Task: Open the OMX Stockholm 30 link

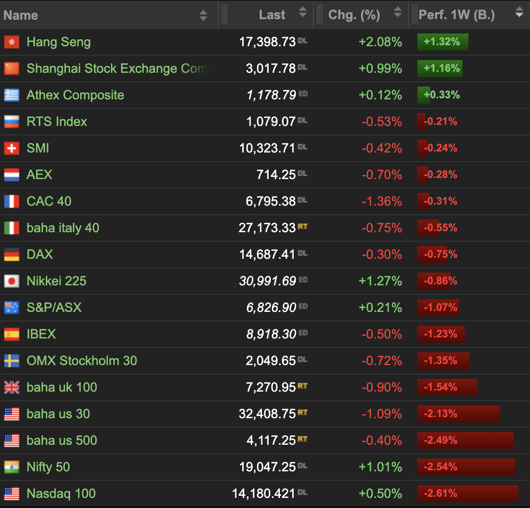Action: pyautogui.click(x=82, y=361)
